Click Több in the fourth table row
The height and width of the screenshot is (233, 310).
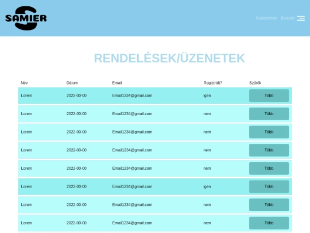269,150
